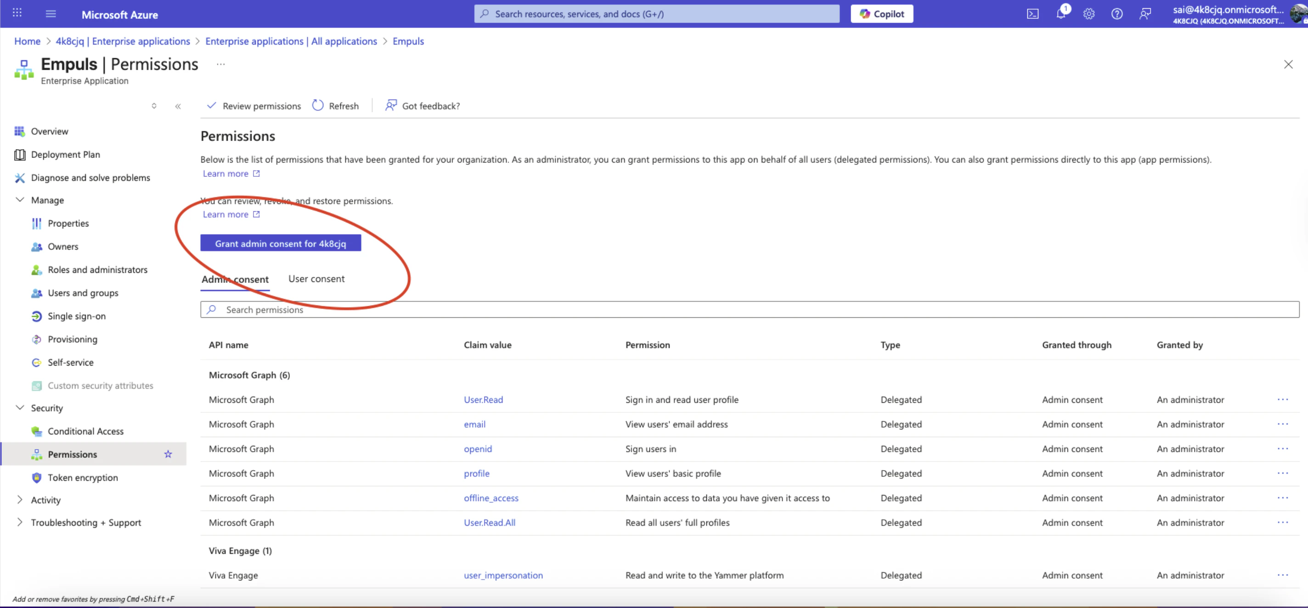Viewport: 1308px width, 608px height.
Task: Click the first Learn more link
Action: coord(231,174)
